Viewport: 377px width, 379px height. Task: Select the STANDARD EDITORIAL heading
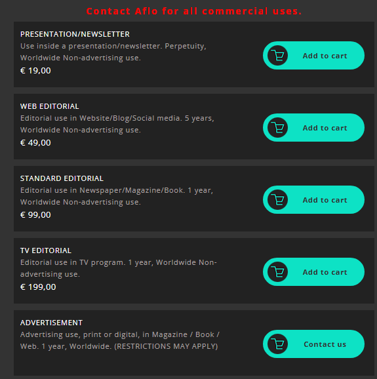[x=62, y=178]
